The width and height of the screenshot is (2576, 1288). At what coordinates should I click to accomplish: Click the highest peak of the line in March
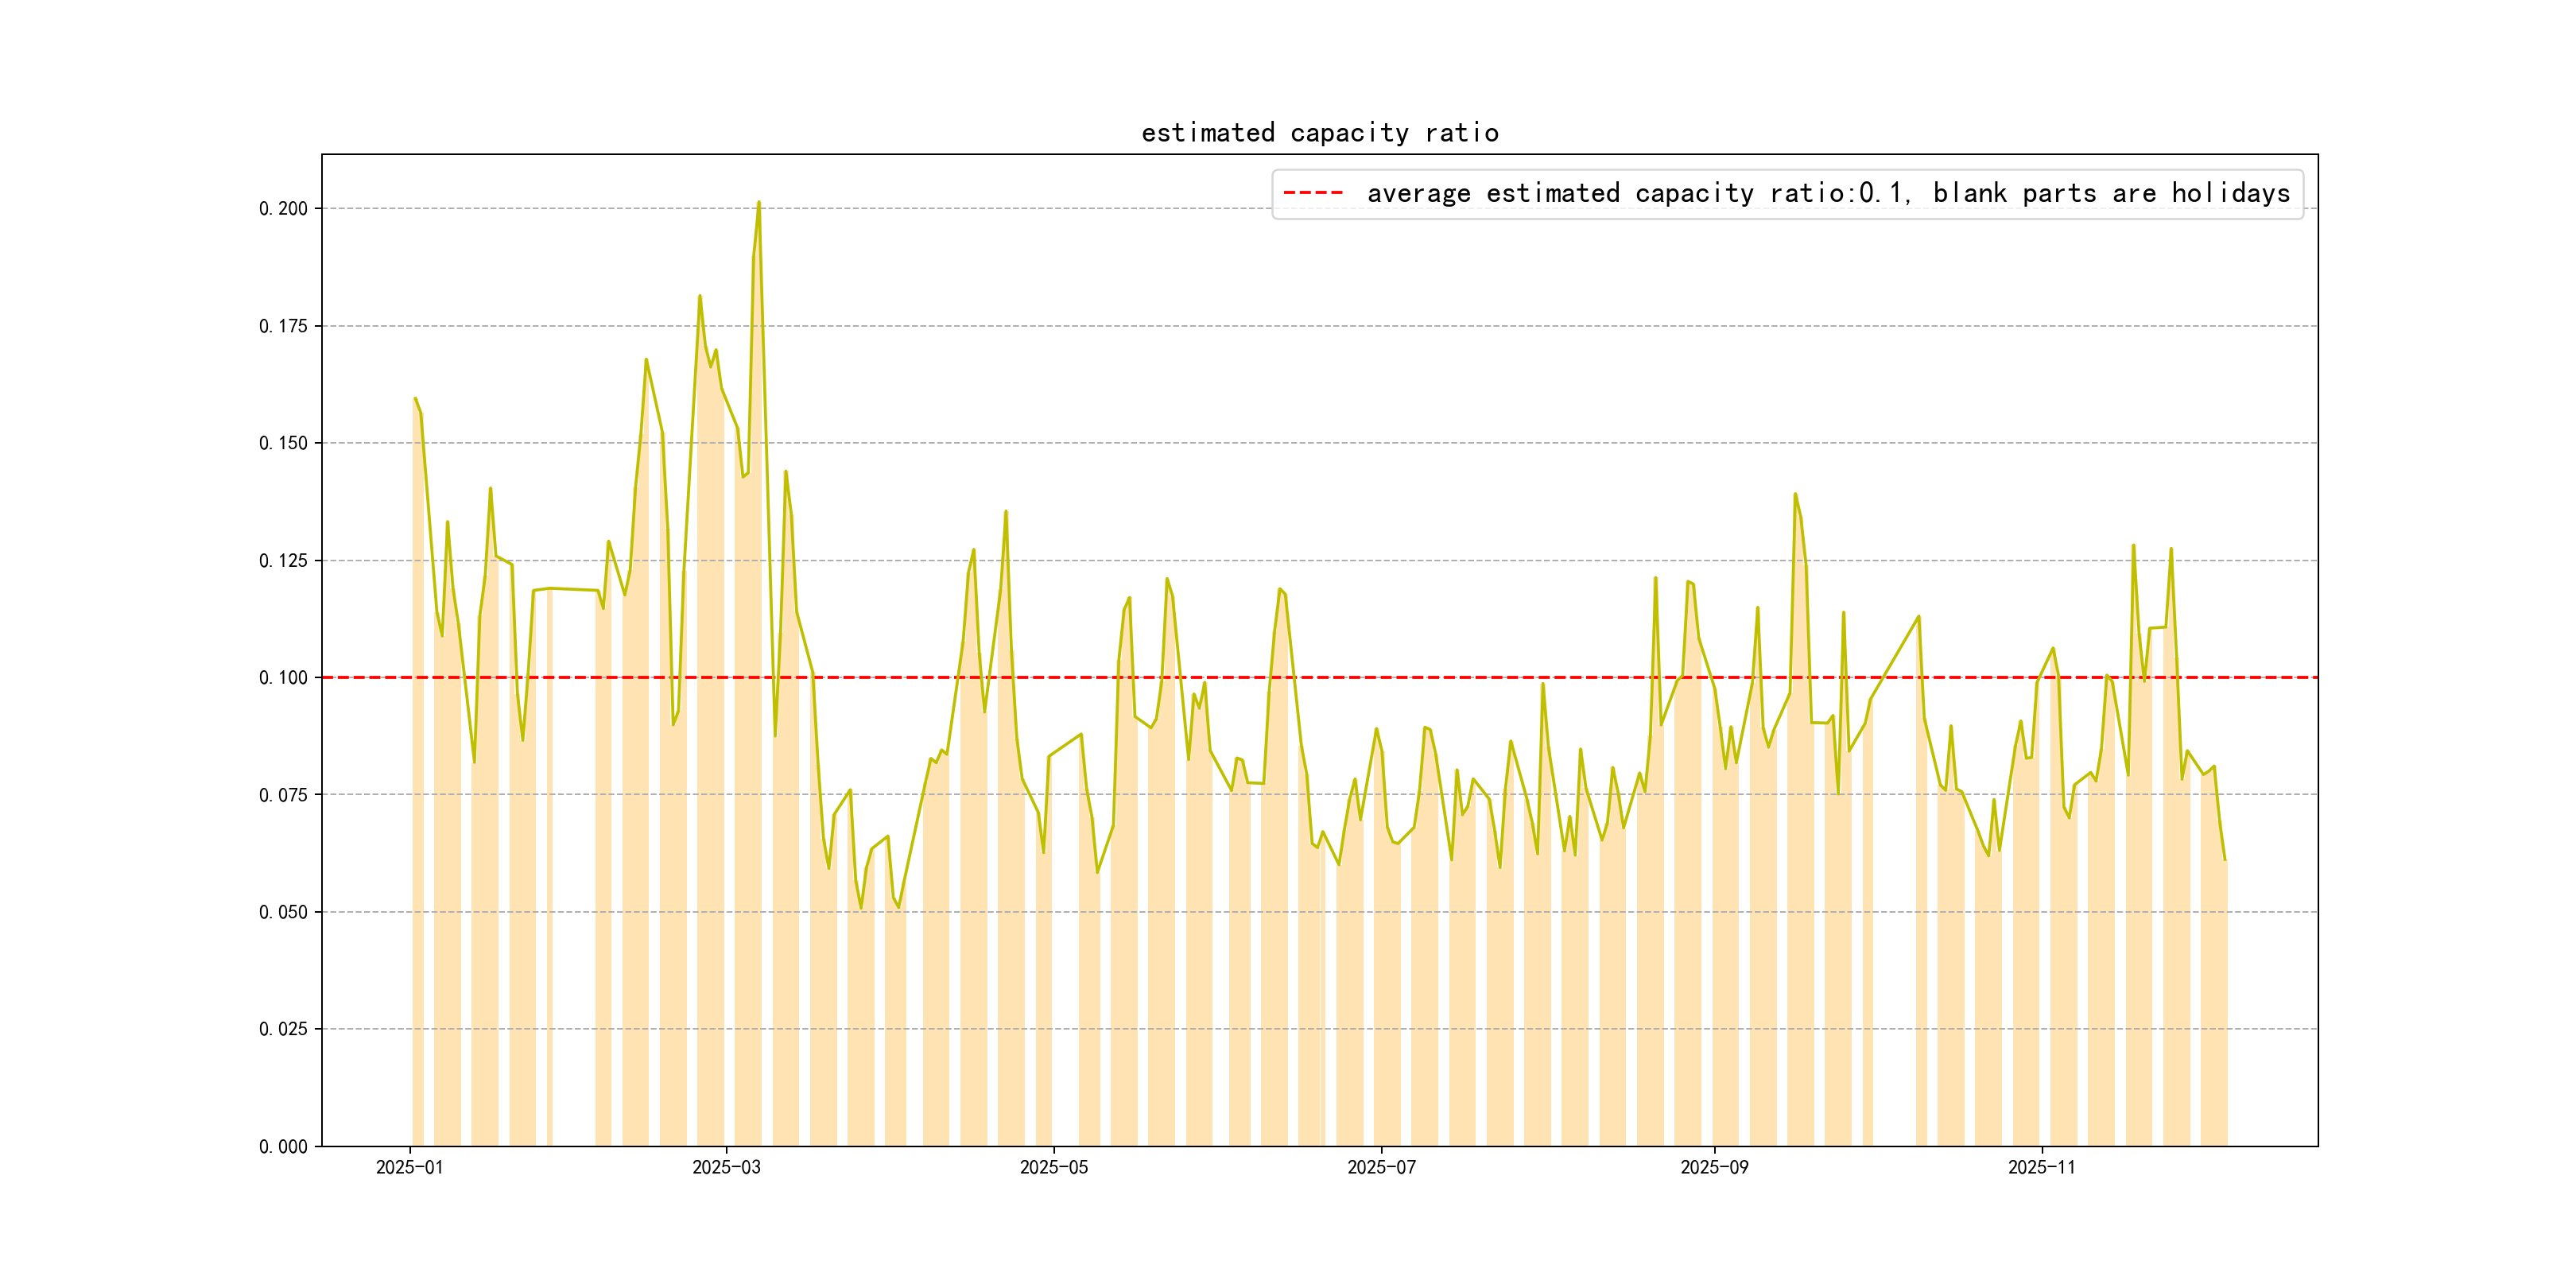click(759, 203)
